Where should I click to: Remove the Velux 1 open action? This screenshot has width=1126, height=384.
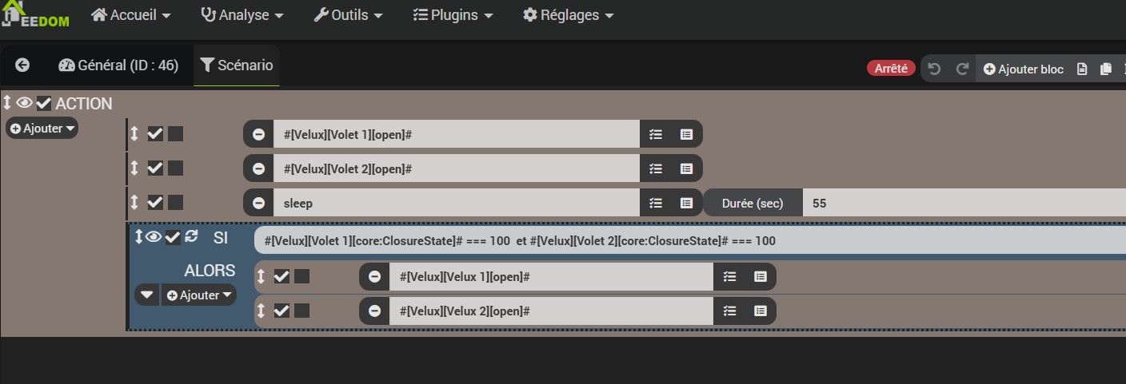[x=374, y=276]
